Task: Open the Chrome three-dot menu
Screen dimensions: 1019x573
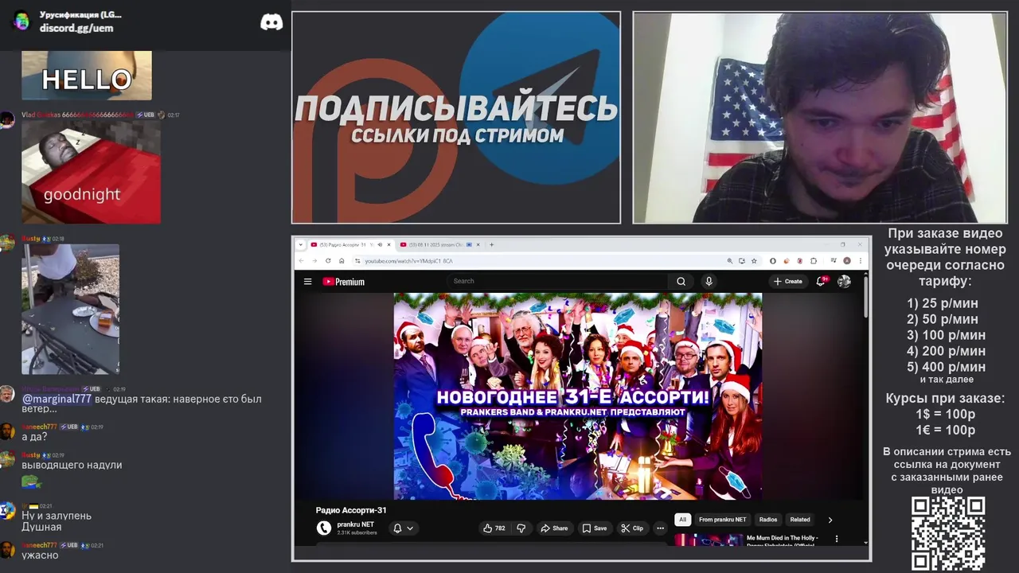Action: (x=861, y=261)
